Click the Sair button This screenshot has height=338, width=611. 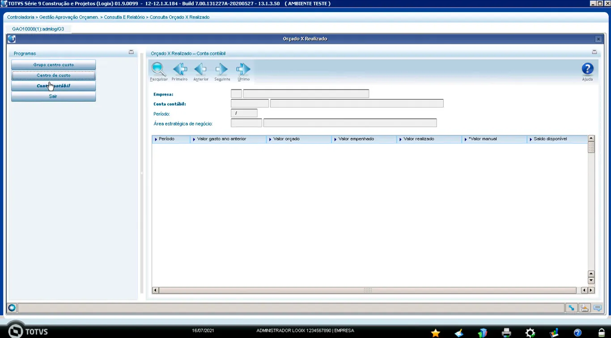[x=53, y=97]
